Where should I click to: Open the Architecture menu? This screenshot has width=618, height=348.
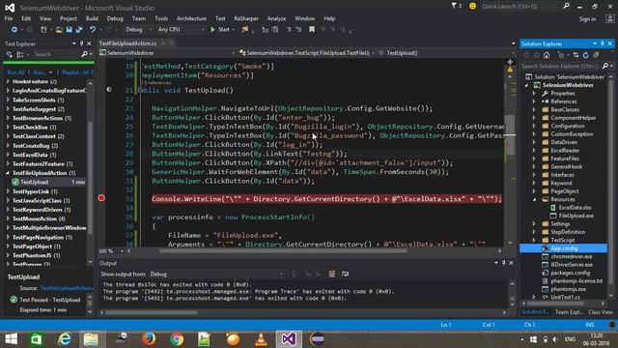191,18
